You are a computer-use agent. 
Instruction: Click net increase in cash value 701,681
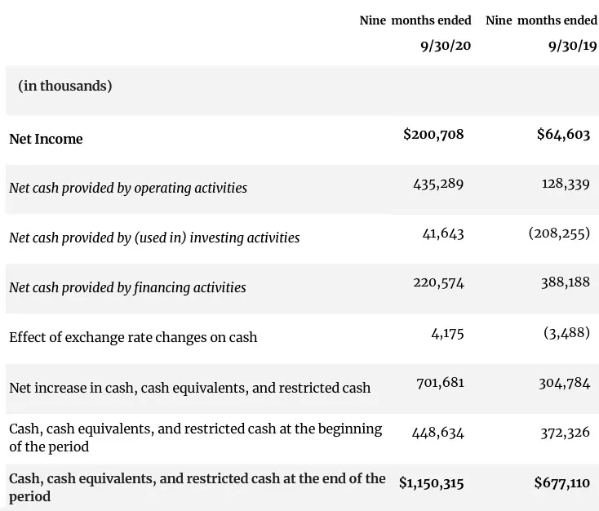pos(439,382)
